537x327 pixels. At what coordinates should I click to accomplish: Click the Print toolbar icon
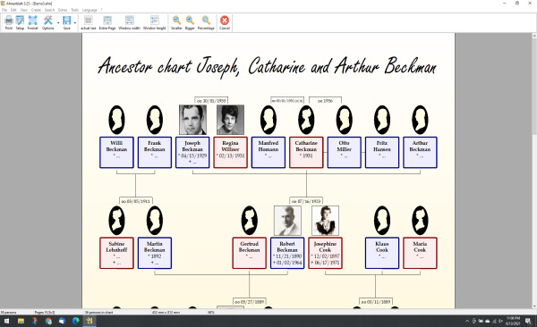coord(9,22)
